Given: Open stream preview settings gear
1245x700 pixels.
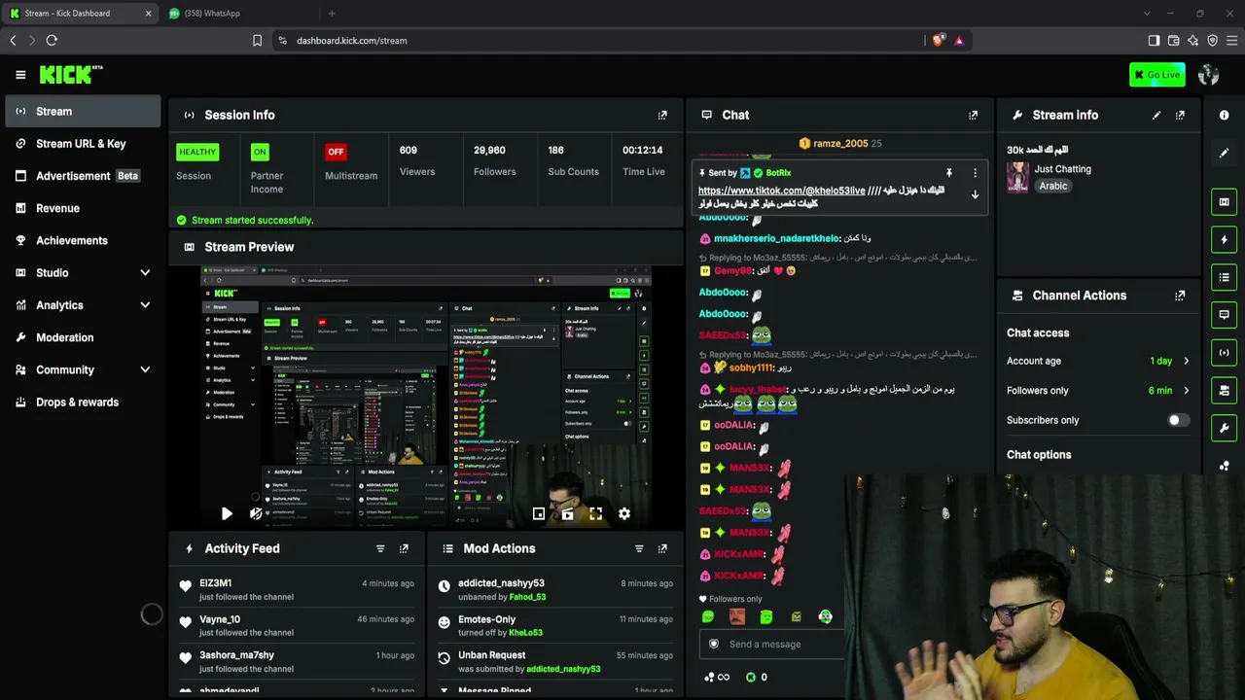Looking at the screenshot, I should pos(624,514).
